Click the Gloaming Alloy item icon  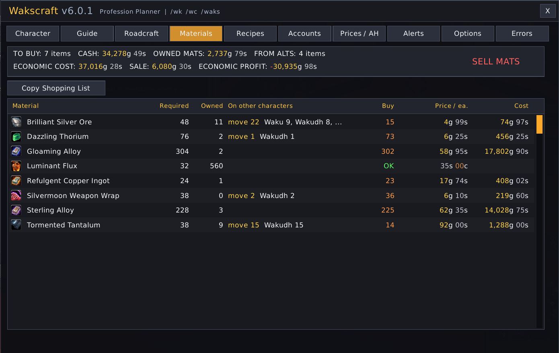[16, 151]
